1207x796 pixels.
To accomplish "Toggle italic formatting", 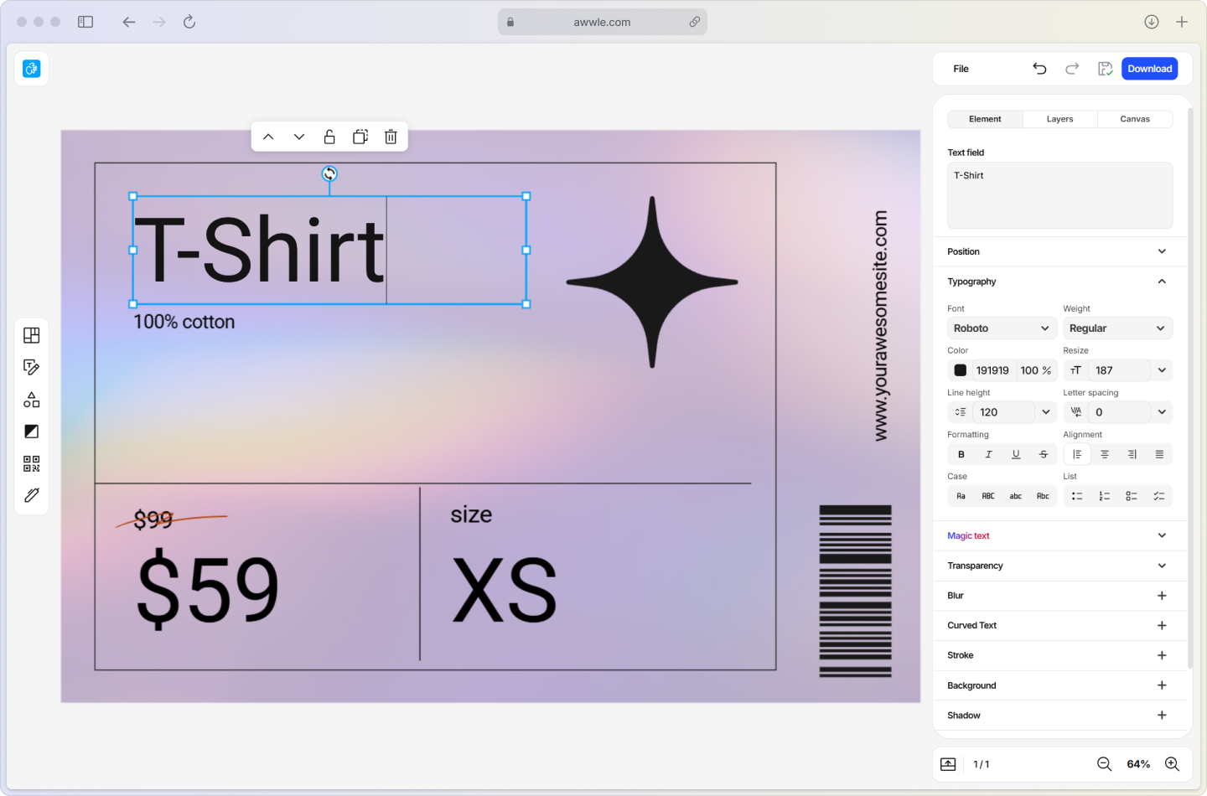I will pyautogui.click(x=988, y=454).
